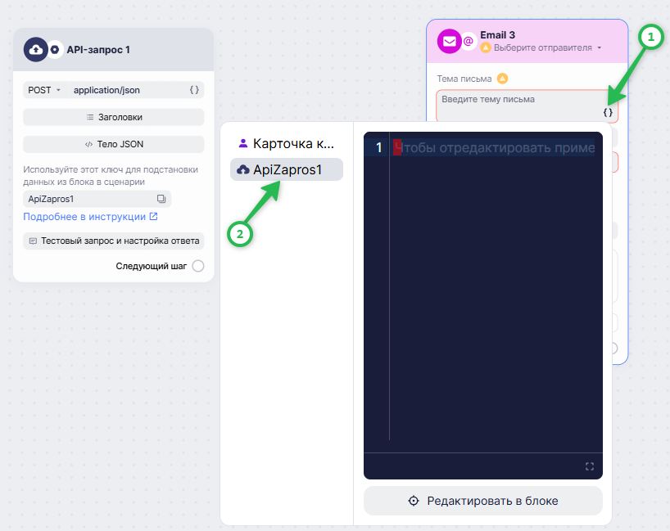This screenshot has width=670, height=531.
Task: Click the target icon in Редактировать в блоке
Action: [x=414, y=501]
